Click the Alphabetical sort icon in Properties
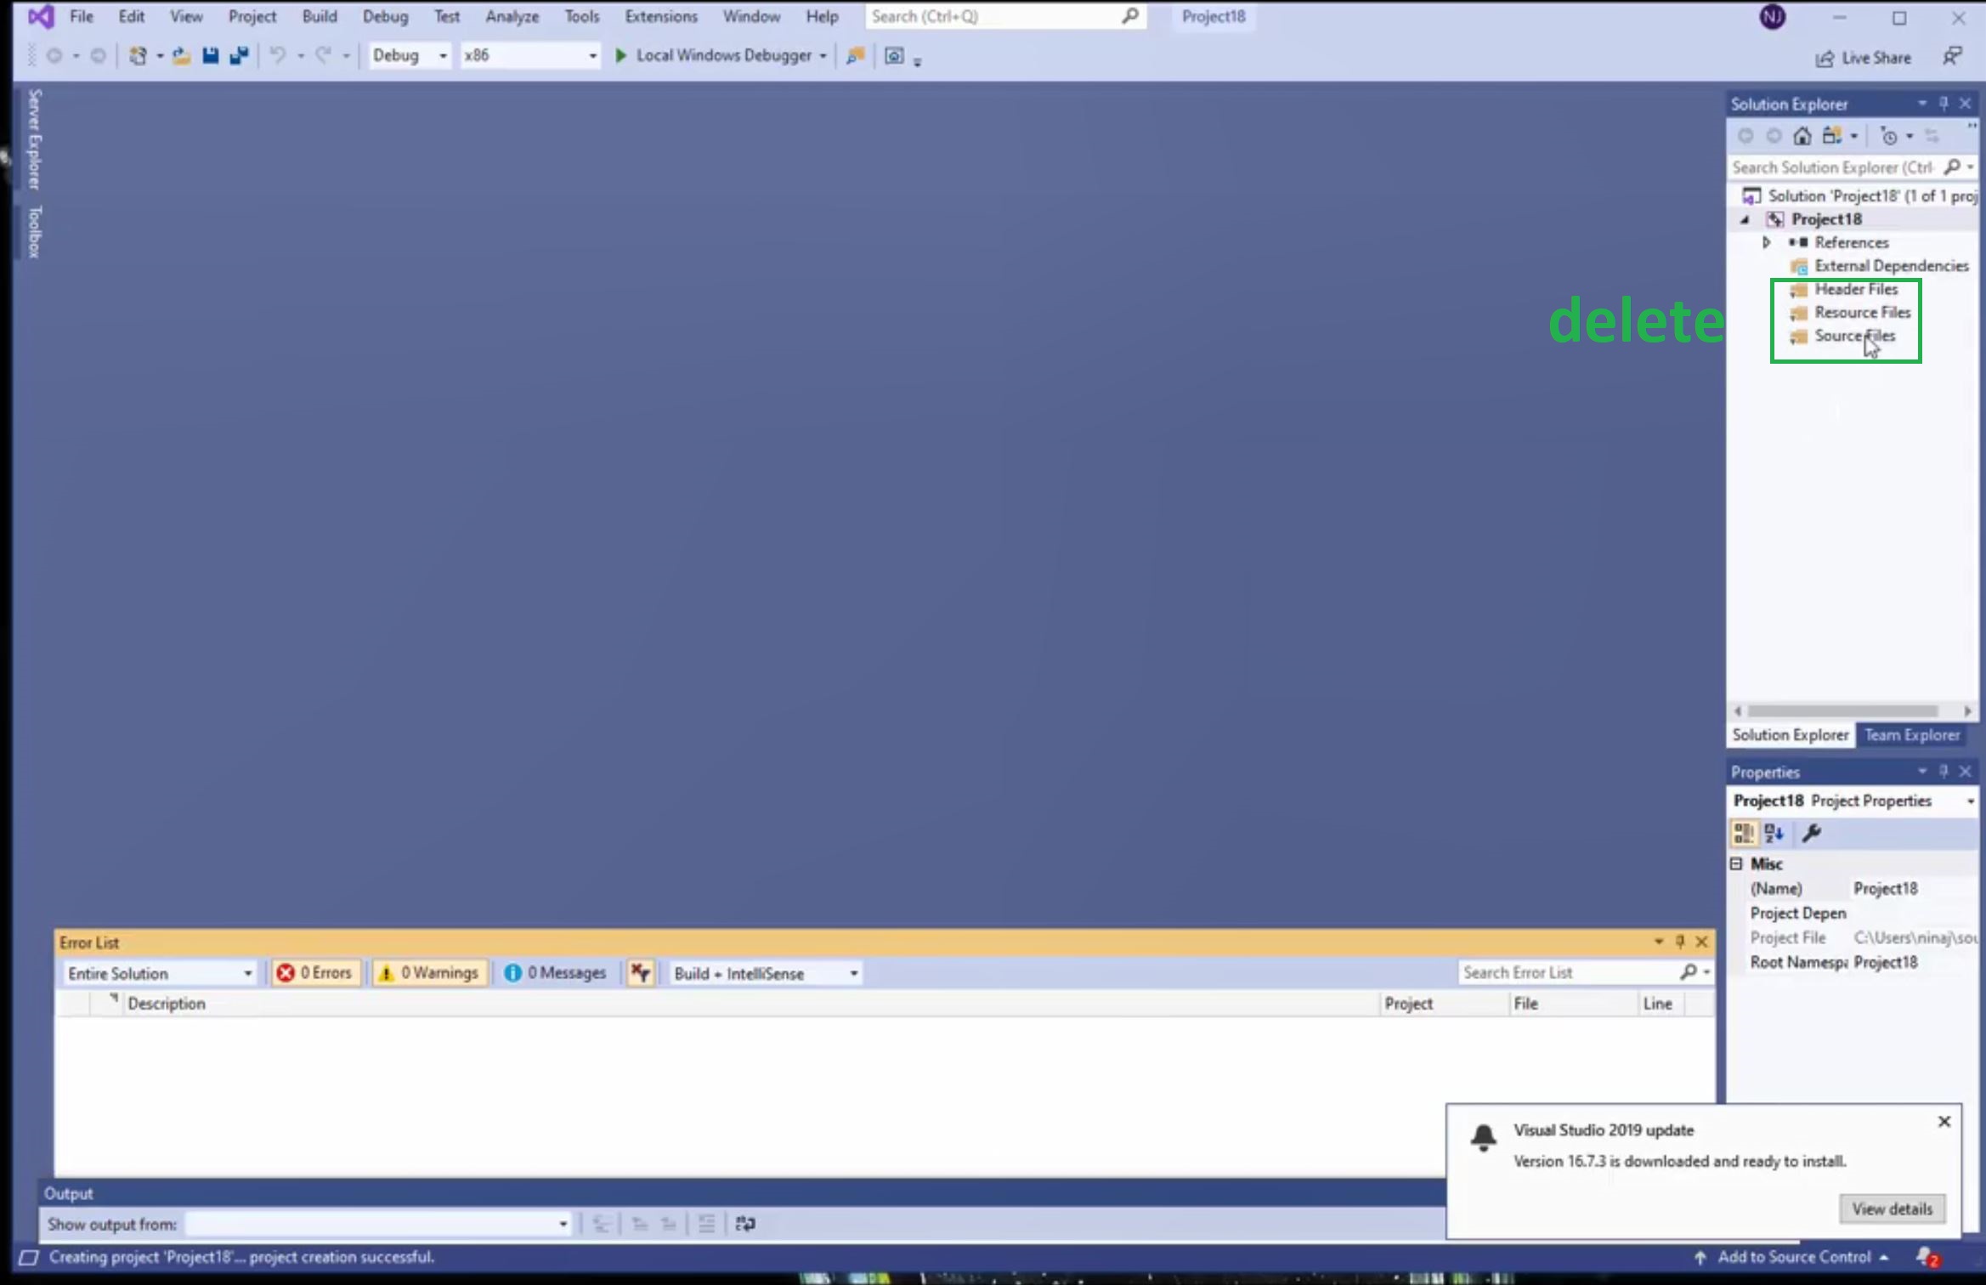This screenshot has width=1986, height=1285. click(1774, 833)
